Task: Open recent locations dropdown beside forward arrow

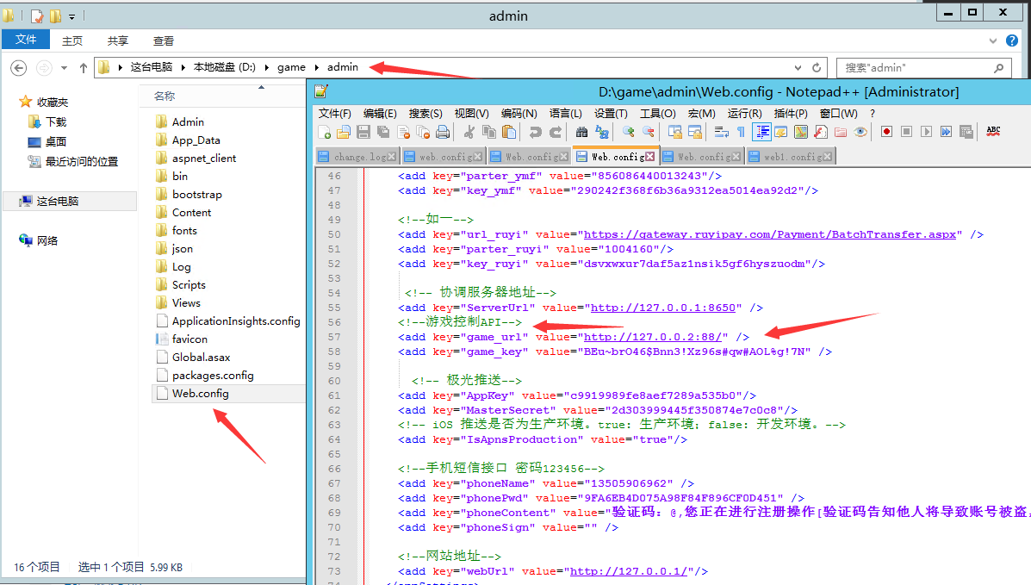Action: click(64, 68)
